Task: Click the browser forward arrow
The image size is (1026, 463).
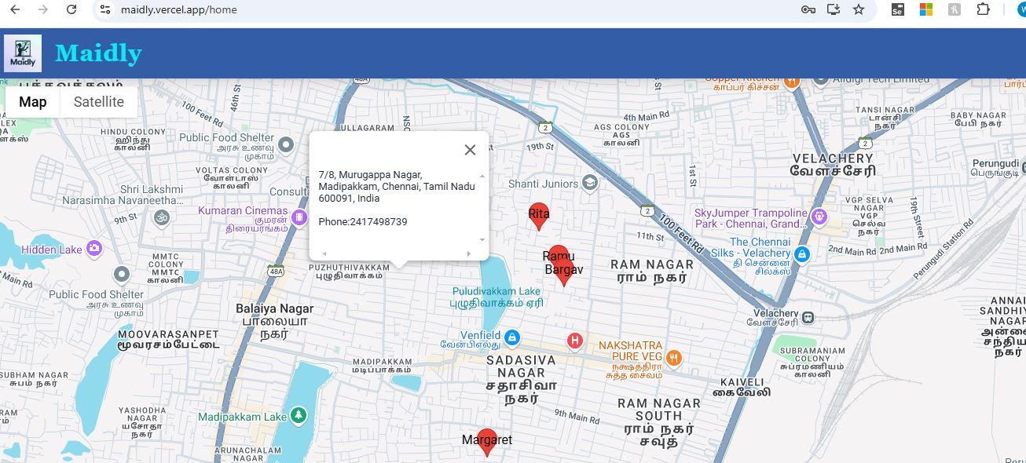Action: 43,9
